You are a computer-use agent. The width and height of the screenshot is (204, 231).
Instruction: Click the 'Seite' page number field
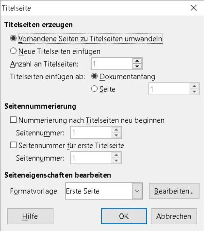coord(169,89)
